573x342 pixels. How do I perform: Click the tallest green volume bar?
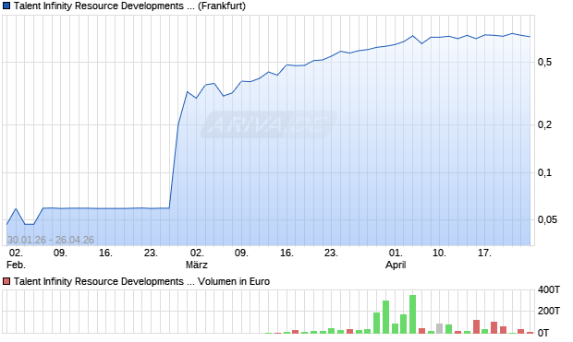click(x=412, y=314)
